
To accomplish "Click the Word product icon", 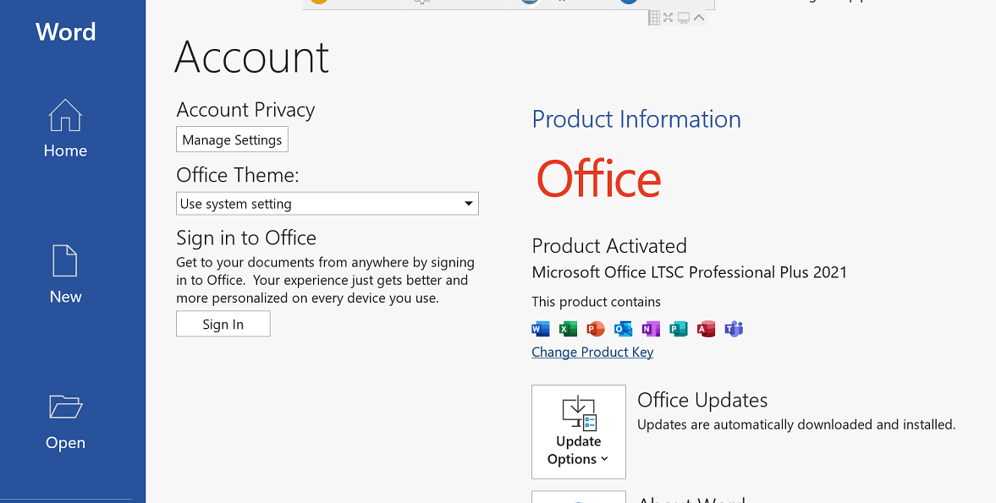I will tap(540, 329).
